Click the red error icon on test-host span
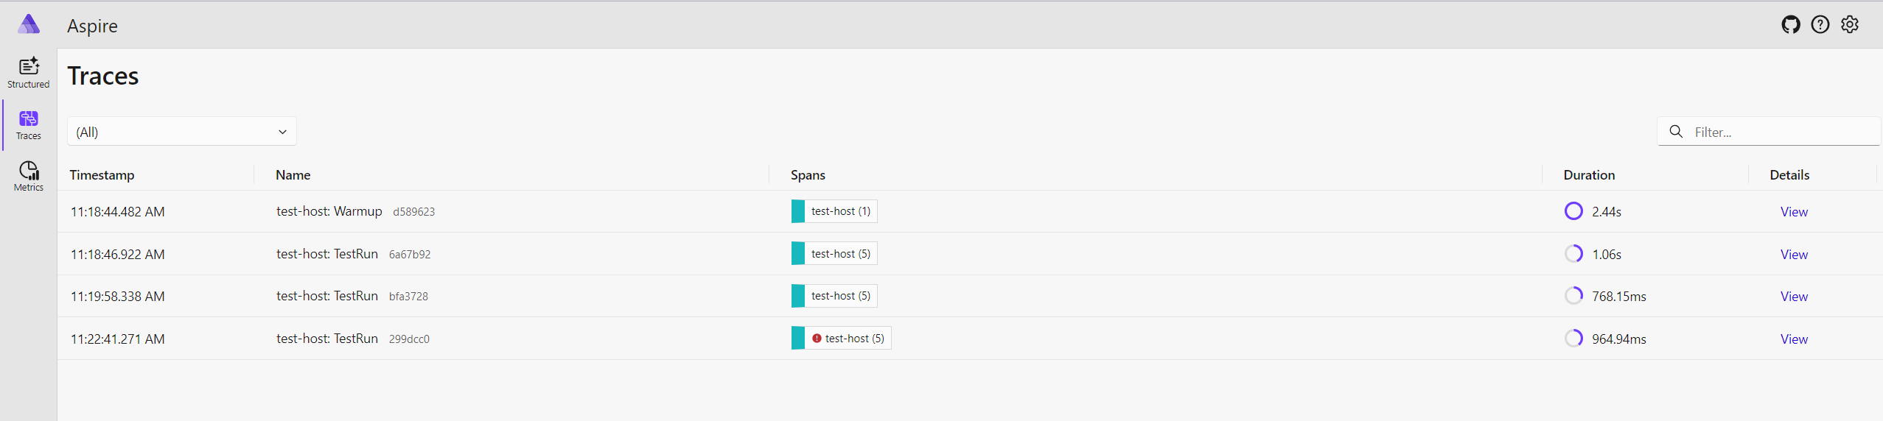Screen dimensions: 1883x421 [x=817, y=339]
